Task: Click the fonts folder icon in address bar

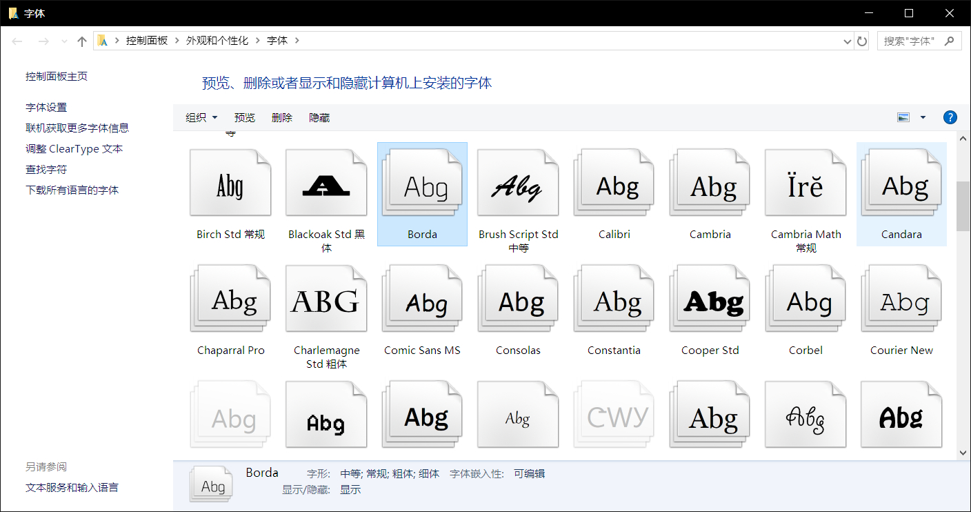Action: point(102,41)
